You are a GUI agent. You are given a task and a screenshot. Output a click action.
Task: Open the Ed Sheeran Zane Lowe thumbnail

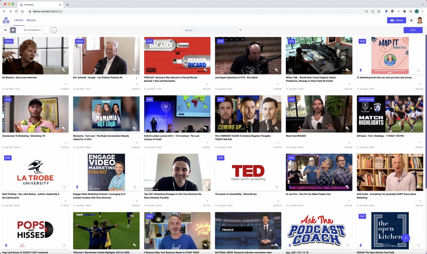pyautogui.click(x=35, y=56)
